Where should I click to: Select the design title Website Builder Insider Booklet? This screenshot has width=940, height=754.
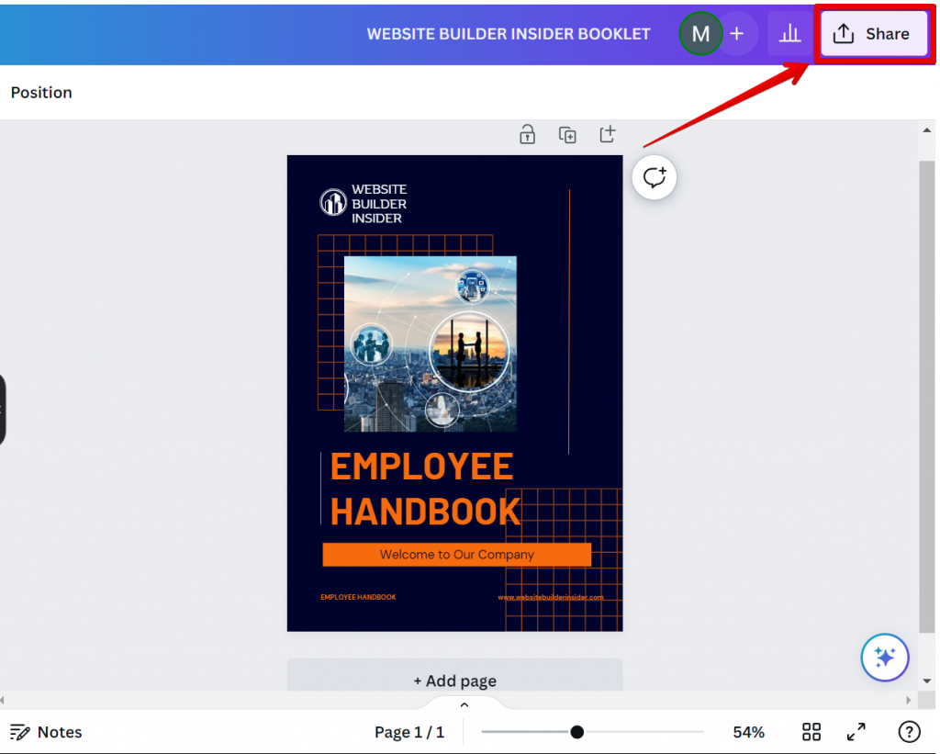pos(509,33)
